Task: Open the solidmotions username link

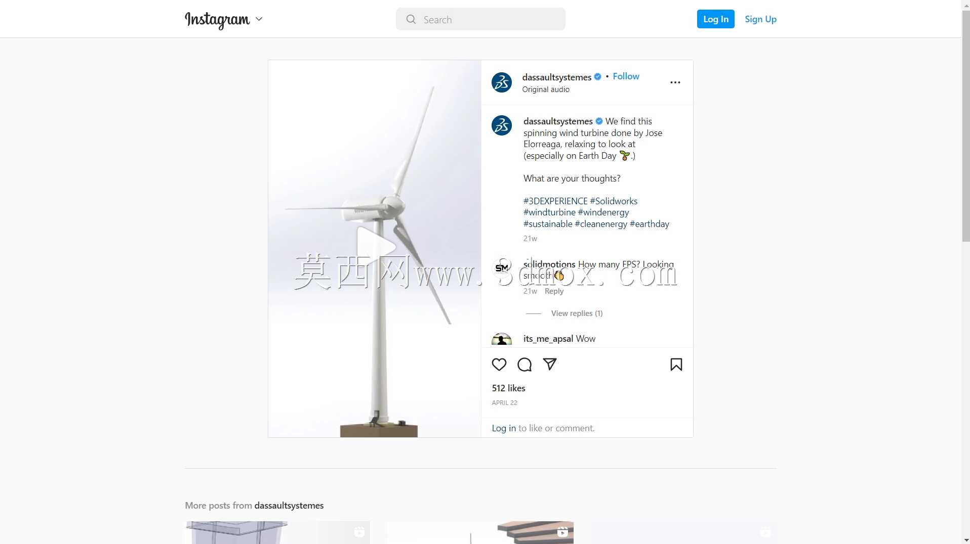Action: coord(549,264)
